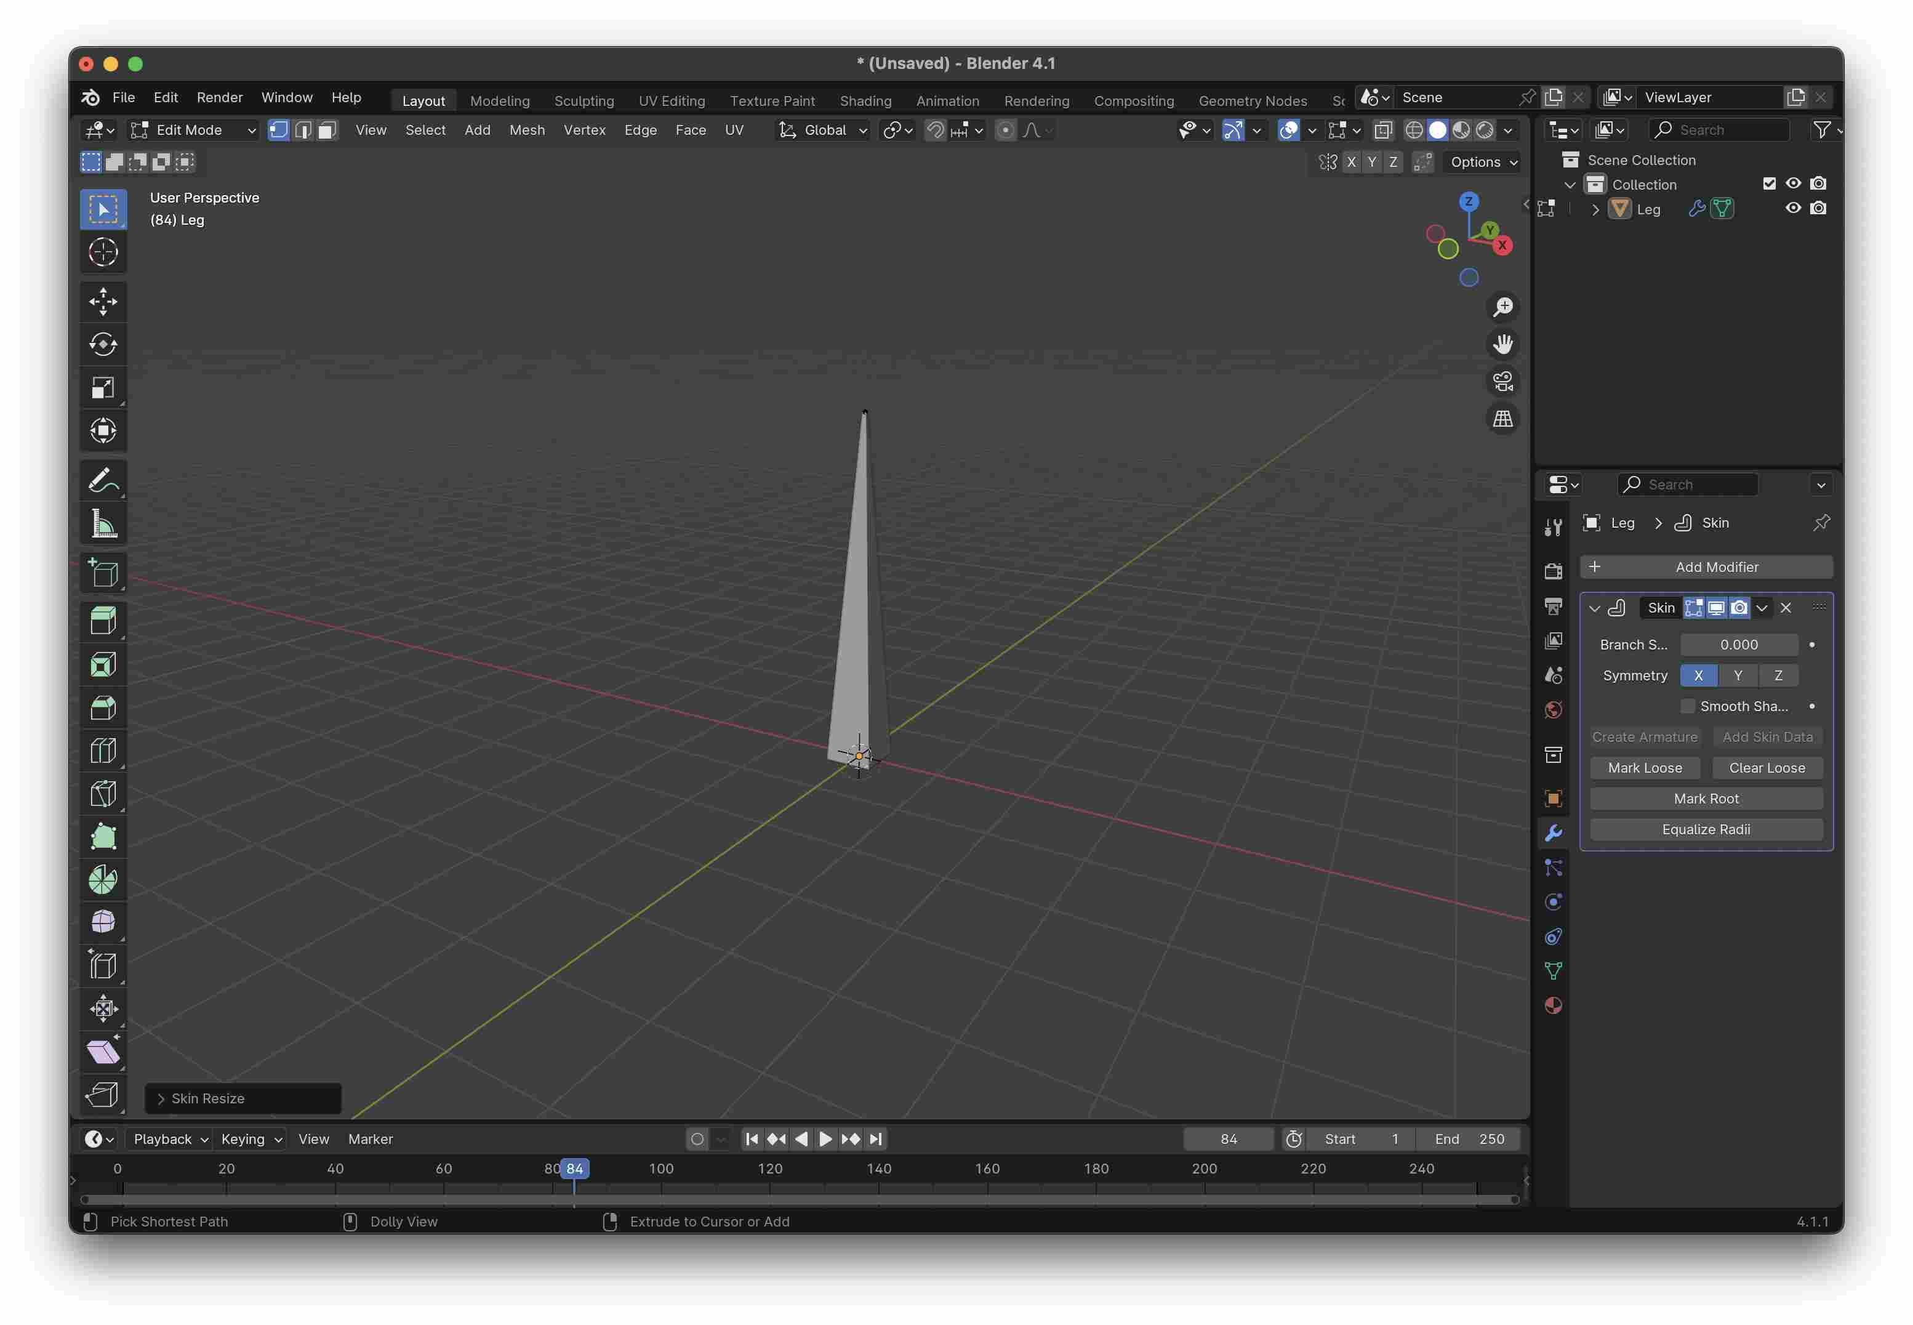This screenshot has width=1913, height=1325.
Task: Select the Smooth tool
Action: pyautogui.click(x=103, y=922)
